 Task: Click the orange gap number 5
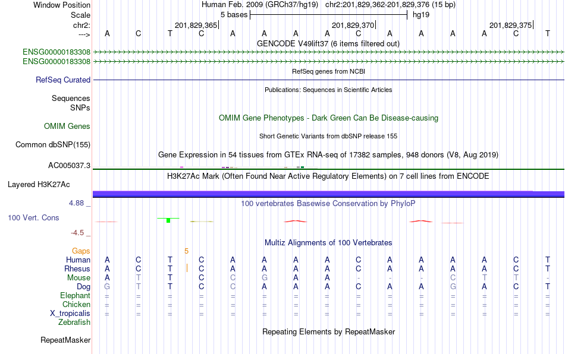(186, 251)
